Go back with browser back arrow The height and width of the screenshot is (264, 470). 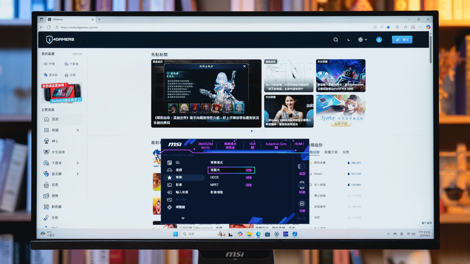pos(41,27)
